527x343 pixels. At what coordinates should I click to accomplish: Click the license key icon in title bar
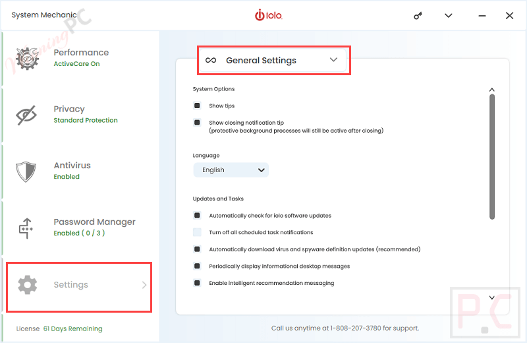[x=418, y=15]
